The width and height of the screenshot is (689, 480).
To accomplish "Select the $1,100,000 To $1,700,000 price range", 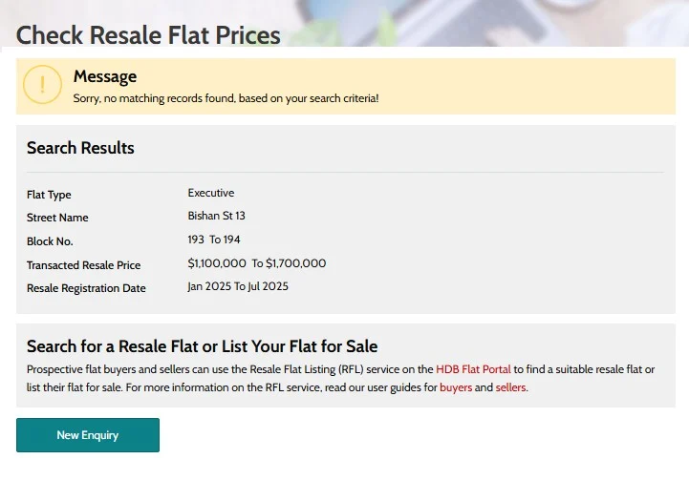I will 257,263.
